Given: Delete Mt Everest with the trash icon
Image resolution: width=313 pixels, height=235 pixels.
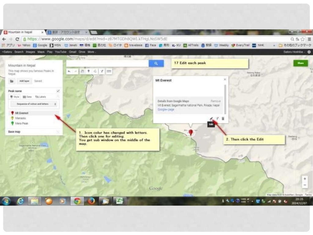Looking at the screenshot, I should 223,119.
